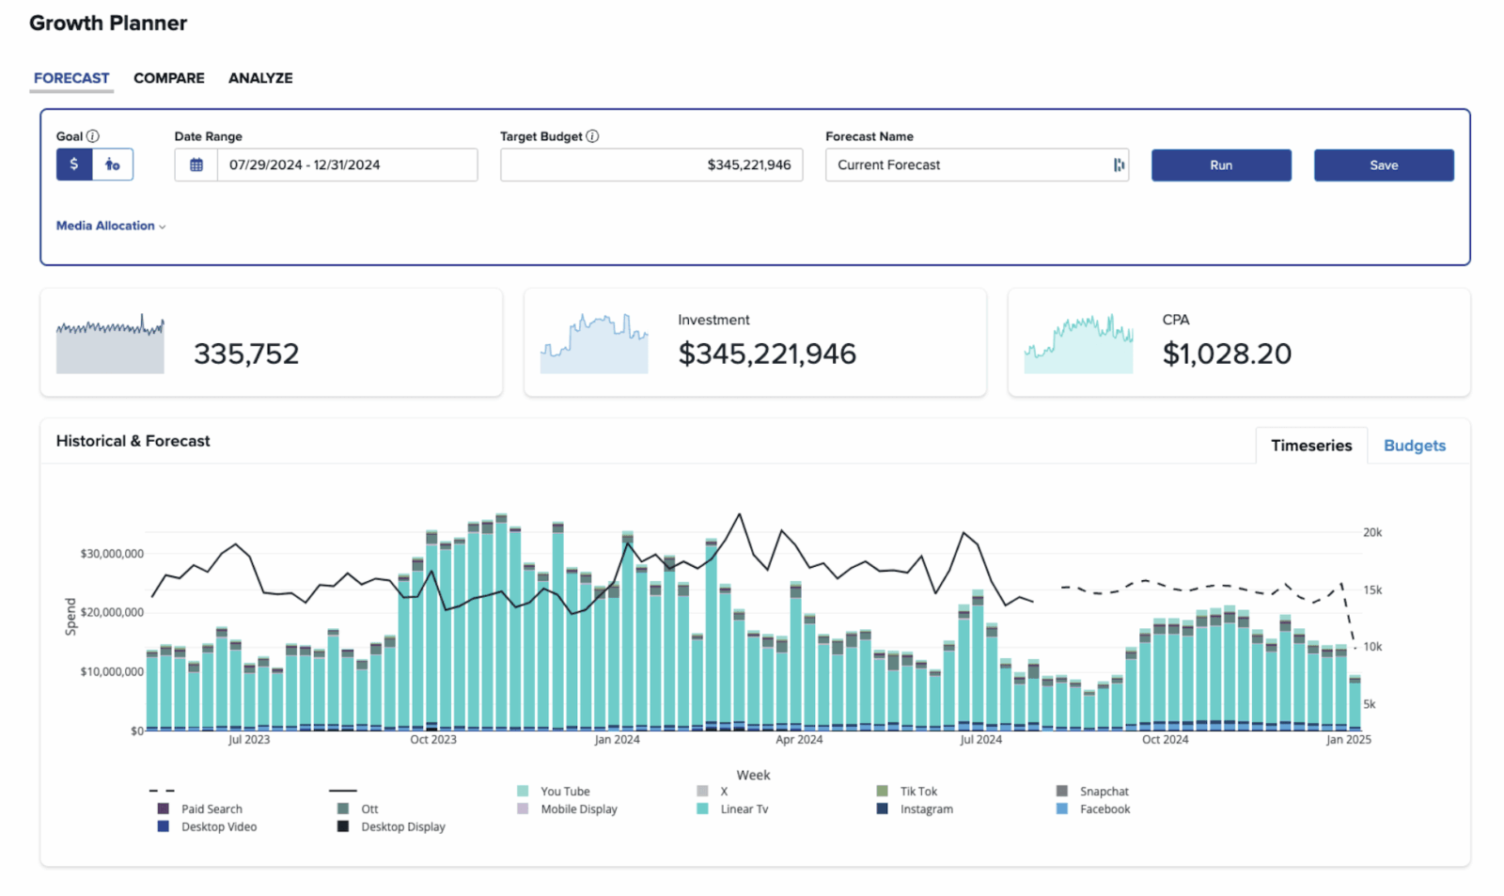Click the Save button

click(x=1384, y=165)
